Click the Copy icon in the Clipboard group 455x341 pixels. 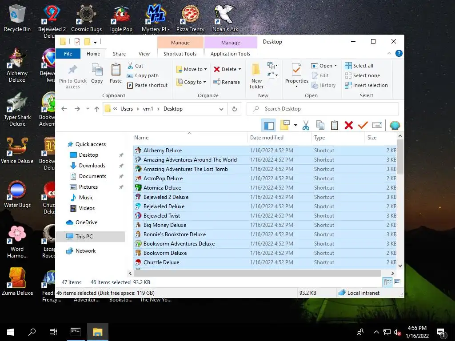pos(97,73)
